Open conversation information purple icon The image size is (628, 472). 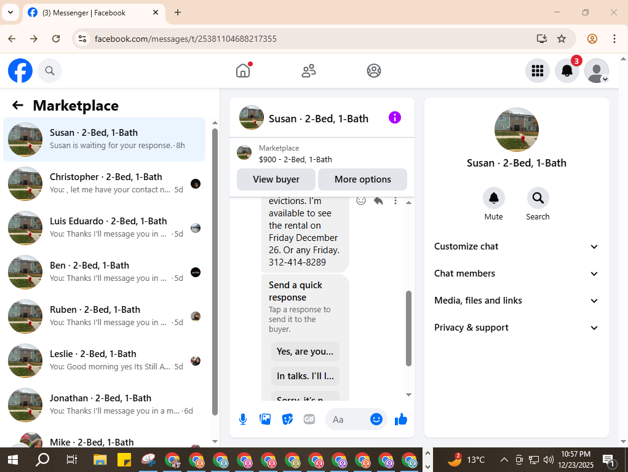pos(394,118)
